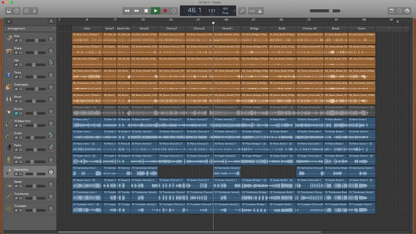Screen dimensions: 416x234
Task: Open the Note Pad
Action: click(x=392, y=11)
